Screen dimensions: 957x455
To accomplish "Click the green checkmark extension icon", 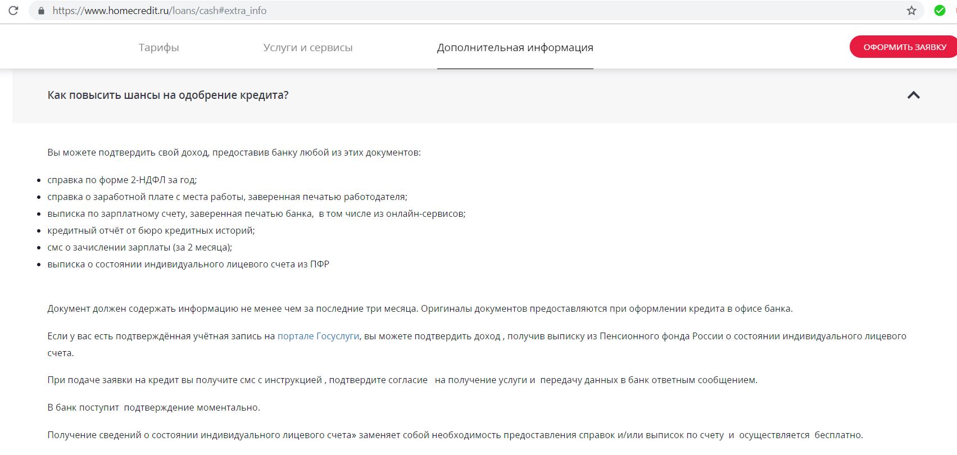I will pyautogui.click(x=940, y=11).
